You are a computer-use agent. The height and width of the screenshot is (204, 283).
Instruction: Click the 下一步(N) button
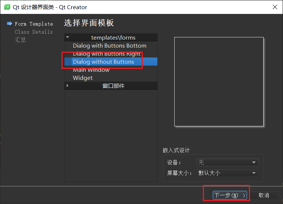pyautogui.click(x=230, y=195)
